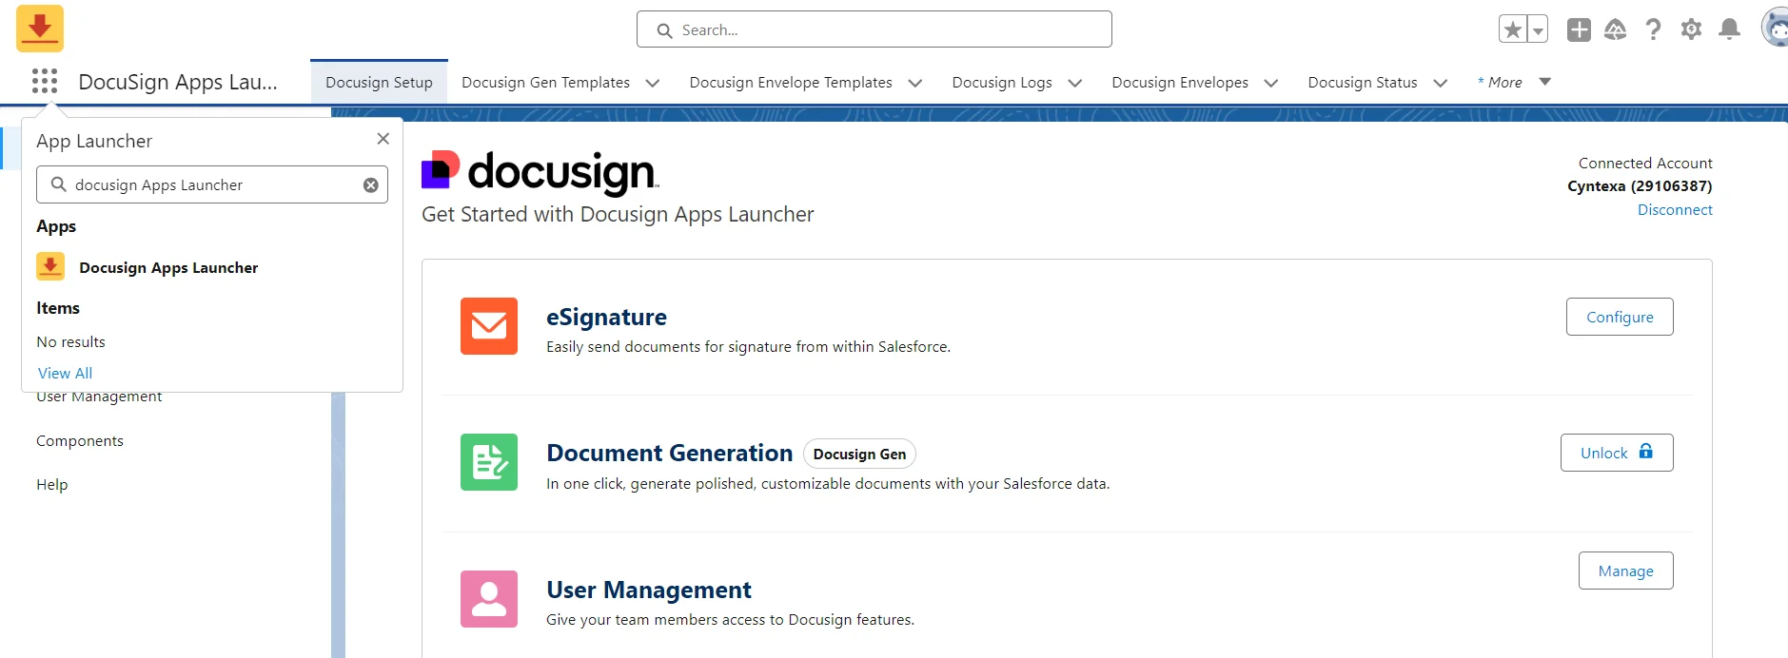
Task: Close the App Launcher popup
Action: 383,139
